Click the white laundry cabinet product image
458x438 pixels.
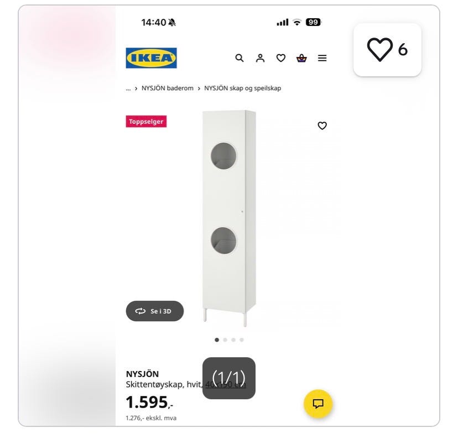point(230,218)
